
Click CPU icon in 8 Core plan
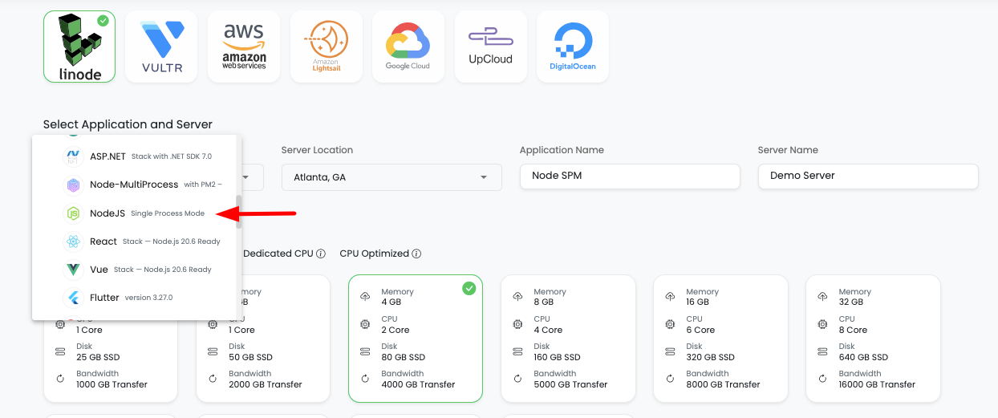point(822,324)
